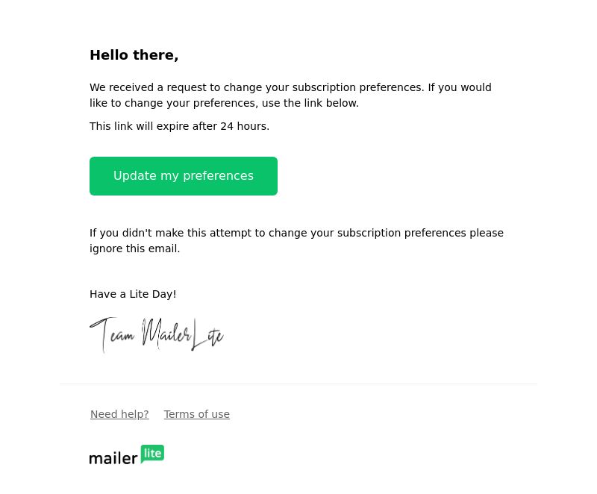Click the word Terms in footer link
The height and width of the screenshot is (494, 597).
click(177, 414)
